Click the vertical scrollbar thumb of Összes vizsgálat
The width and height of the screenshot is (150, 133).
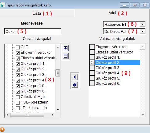(58, 73)
